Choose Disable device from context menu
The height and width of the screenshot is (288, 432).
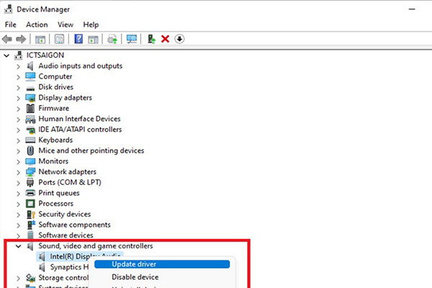135,277
